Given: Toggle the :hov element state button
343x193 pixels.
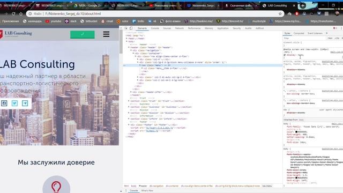Looking at the screenshot, I should coord(330,38).
